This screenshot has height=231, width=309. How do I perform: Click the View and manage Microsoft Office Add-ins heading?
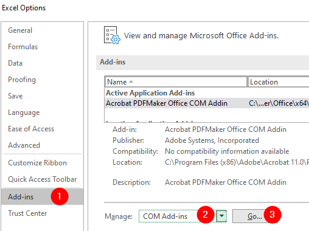[x=201, y=36]
